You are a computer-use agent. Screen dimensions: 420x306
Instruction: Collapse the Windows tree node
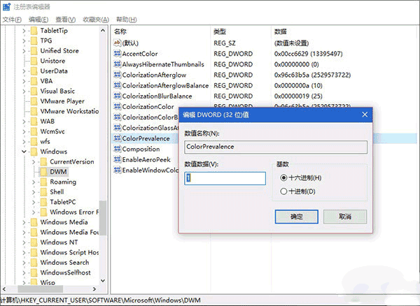click(x=24, y=152)
